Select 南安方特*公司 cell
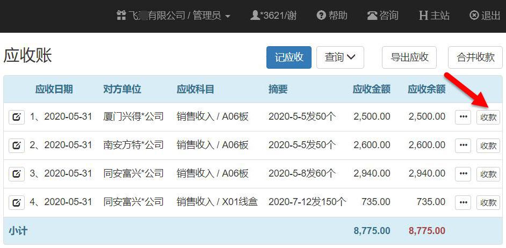The image size is (506, 248). [x=134, y=145]
